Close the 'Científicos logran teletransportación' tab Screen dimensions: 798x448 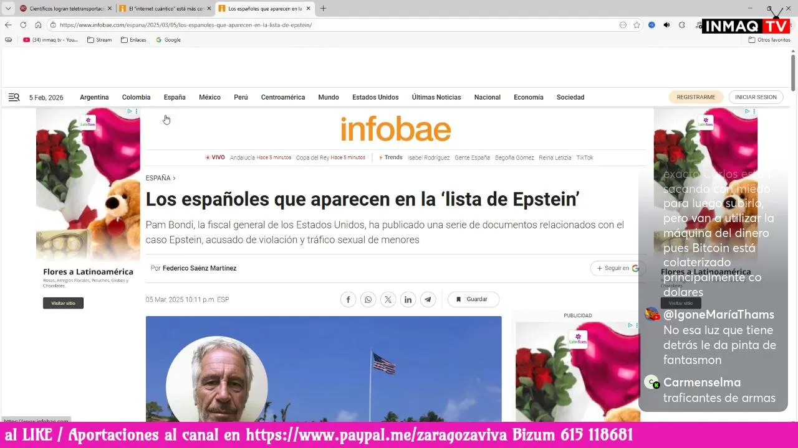pos(110,9)
